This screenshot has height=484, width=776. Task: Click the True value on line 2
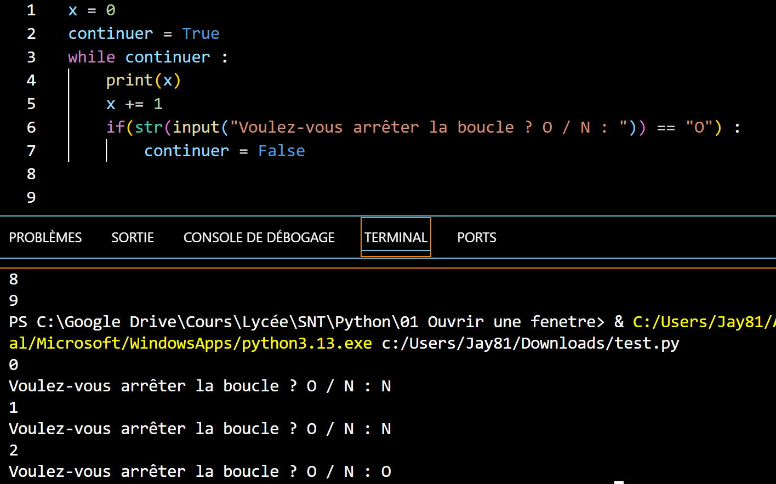201,34
